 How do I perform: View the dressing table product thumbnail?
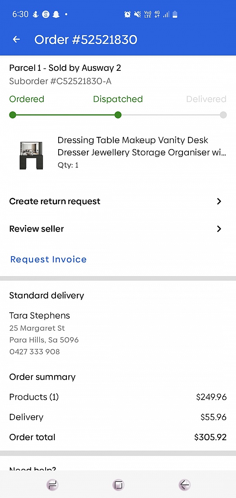(31, 155)
